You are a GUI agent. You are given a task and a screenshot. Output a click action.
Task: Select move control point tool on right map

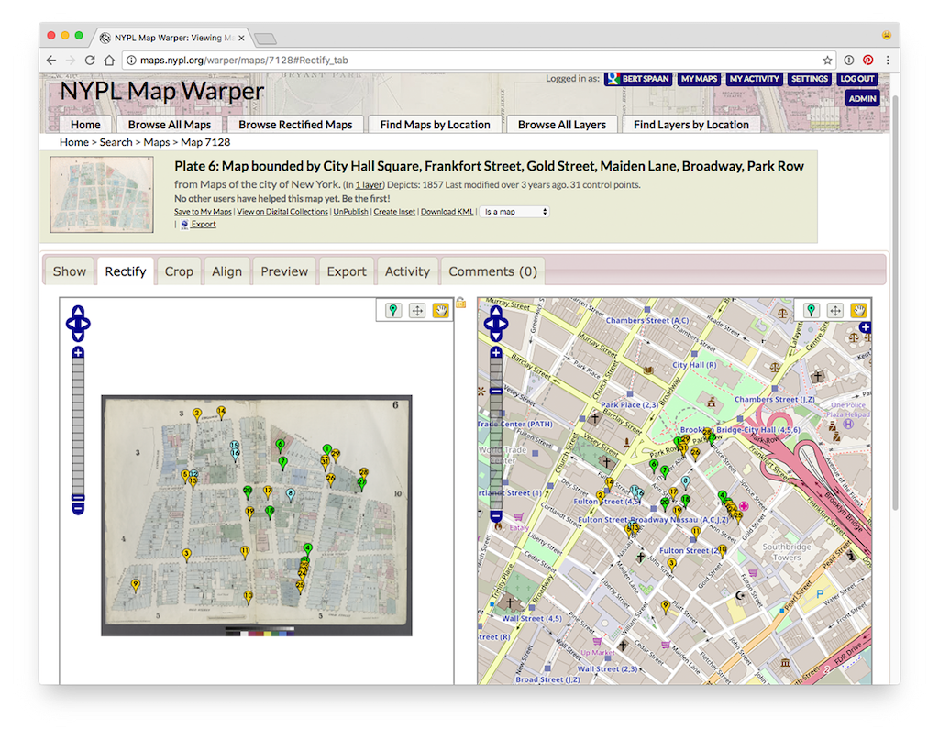point(834,310)
